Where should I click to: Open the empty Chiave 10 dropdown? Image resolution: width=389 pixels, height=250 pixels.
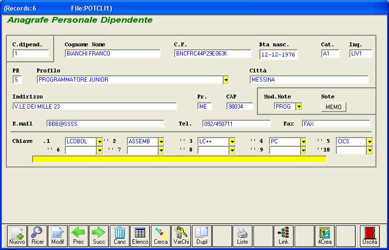(x=370, y=150)
